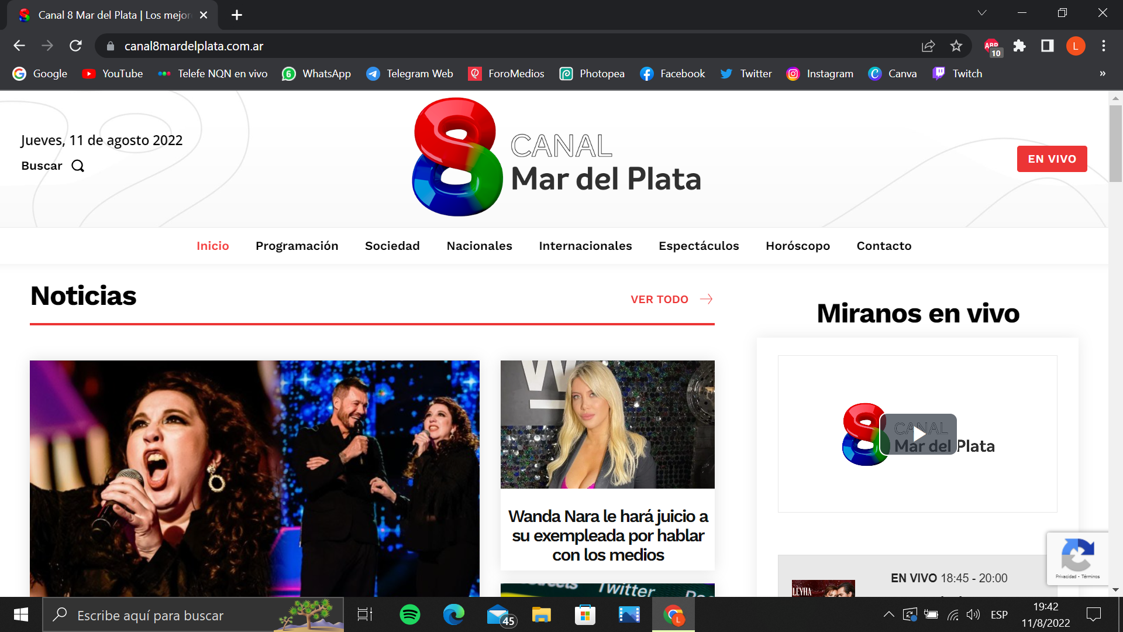This screenshot has height=632, width=1123.
Task: Open a new browser tab
Action: click(237, 15)
